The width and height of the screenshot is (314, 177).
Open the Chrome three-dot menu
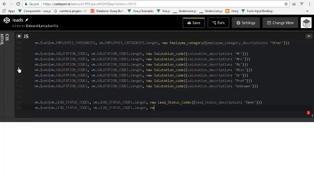click(x=310, y=4)
